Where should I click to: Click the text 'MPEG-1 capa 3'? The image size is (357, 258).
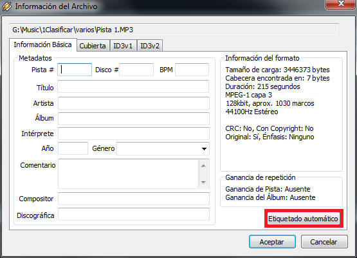click(249, 95)
